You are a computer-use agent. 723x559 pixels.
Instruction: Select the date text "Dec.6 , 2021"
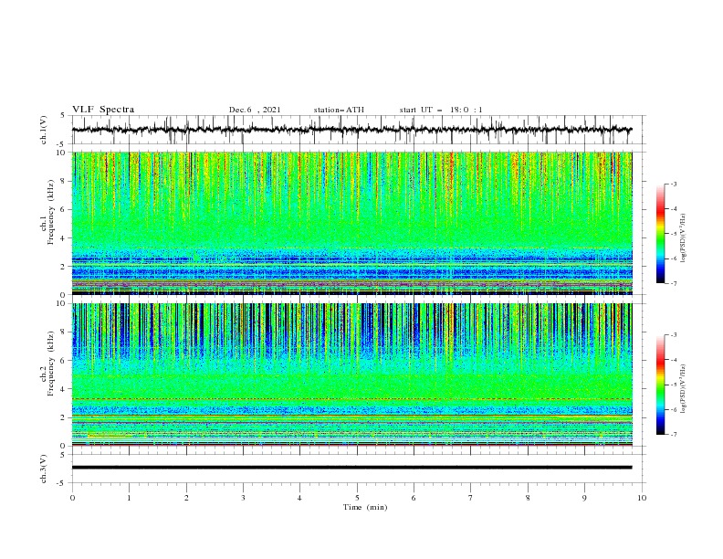pos(255,110)
